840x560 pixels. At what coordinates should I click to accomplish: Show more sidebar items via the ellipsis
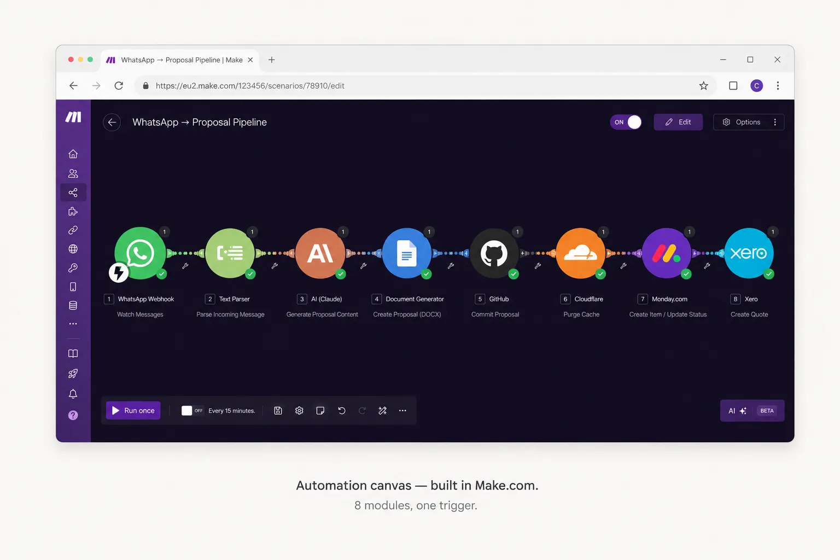click(73, 324)
